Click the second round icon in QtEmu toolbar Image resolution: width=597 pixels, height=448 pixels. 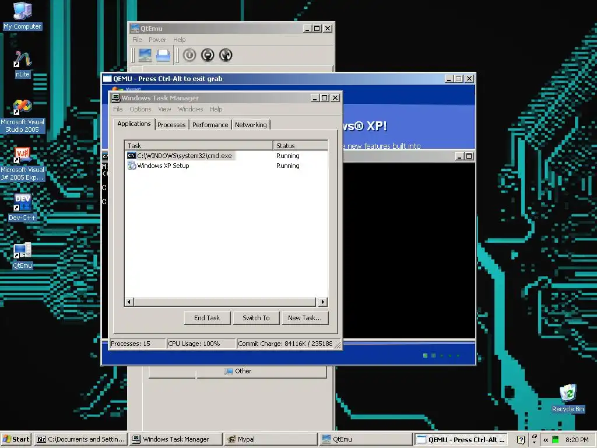[x=208, y=55]
